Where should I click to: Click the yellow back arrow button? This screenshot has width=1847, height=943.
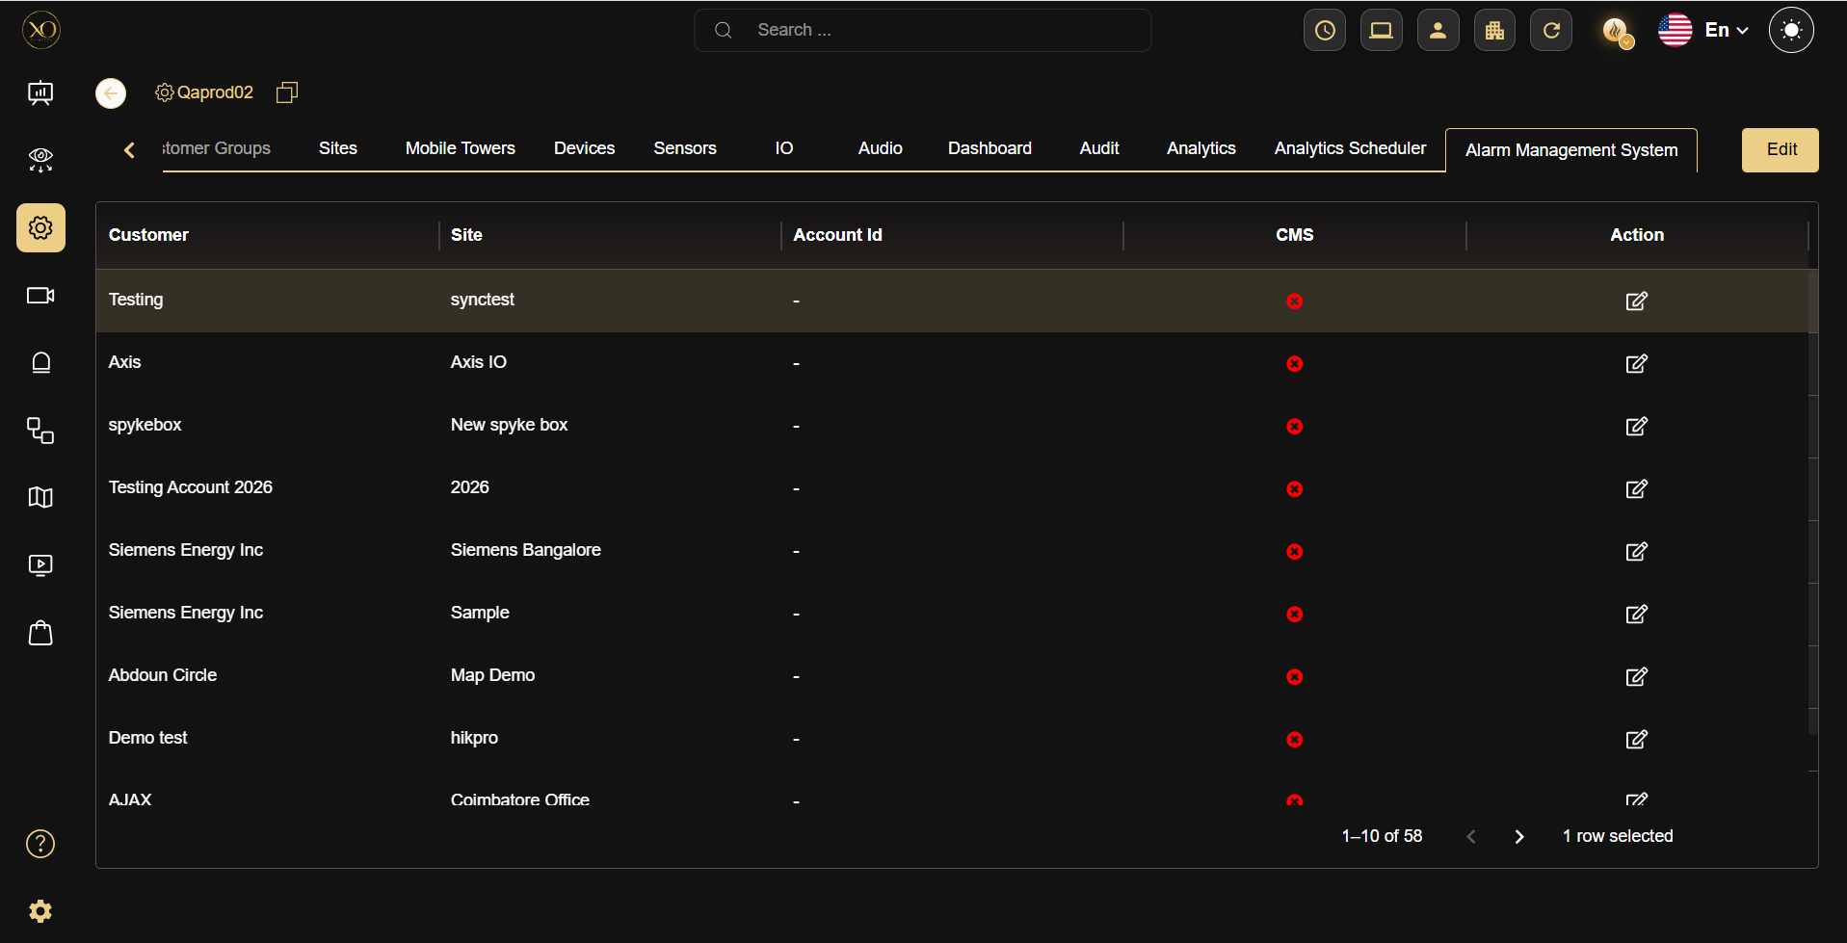tap(111, 93)
